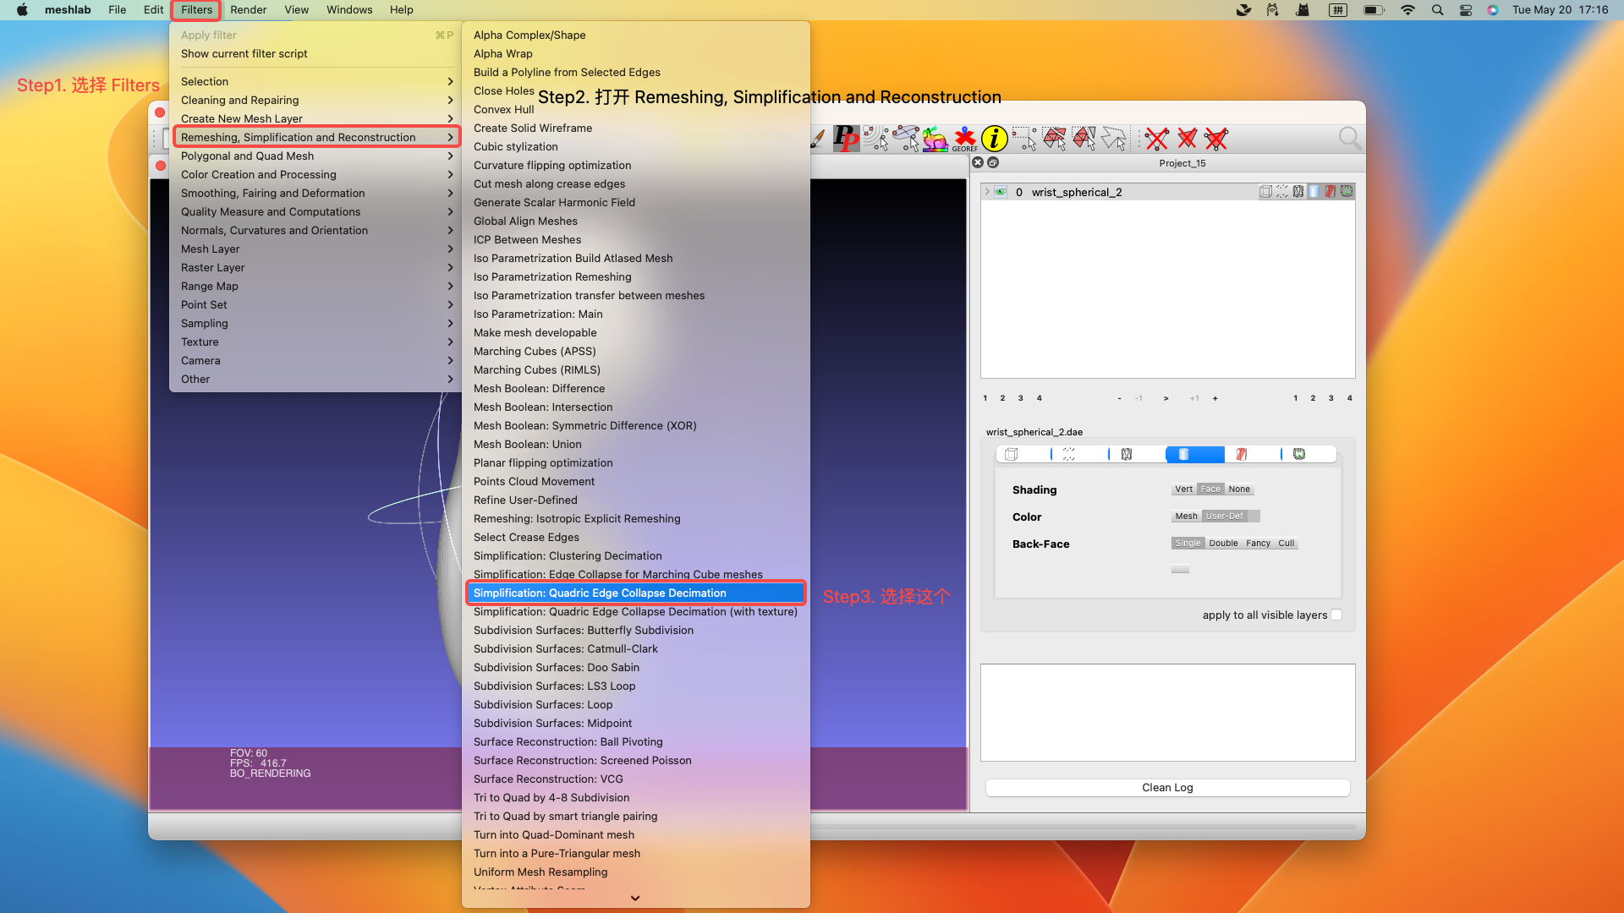
Task: Select the rainbow bunny quality mapper tool
Action: [x=935, y=138]
